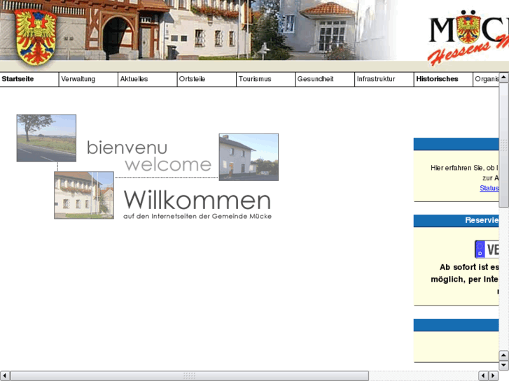Click the 'bienvenu' greeting text
This screenshot has width=509, height=381.
click(127, 148)
